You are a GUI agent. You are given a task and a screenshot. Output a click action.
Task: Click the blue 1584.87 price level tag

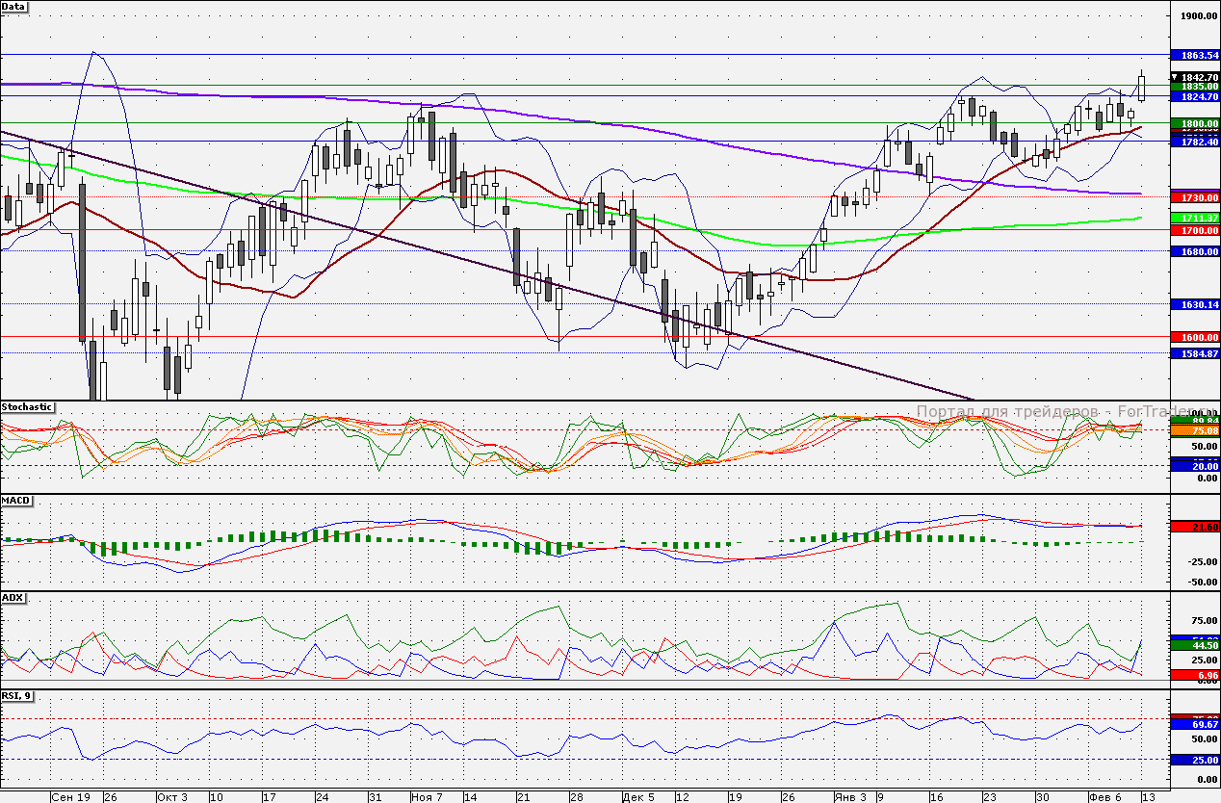[x=1194, y=353]
